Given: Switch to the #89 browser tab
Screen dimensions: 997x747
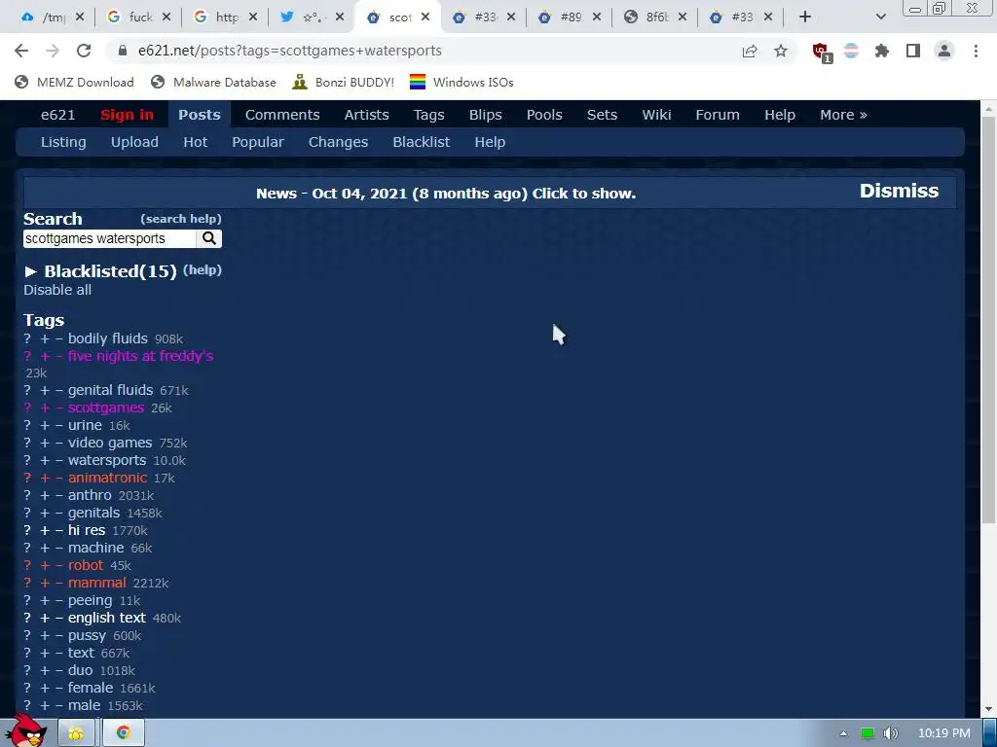Looking at the screenshot, I should click(x=570, y=18).
